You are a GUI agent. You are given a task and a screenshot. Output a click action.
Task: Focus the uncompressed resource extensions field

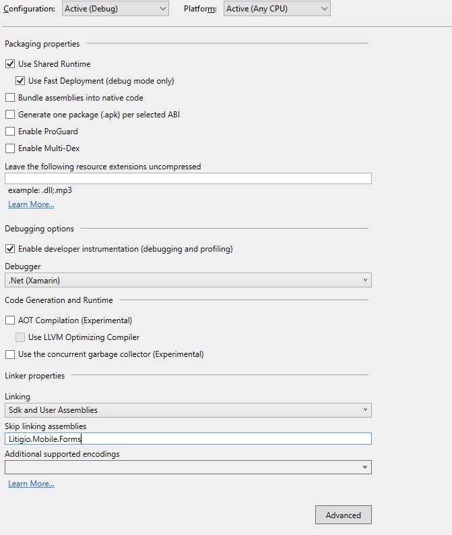click(x=188, y=179)
